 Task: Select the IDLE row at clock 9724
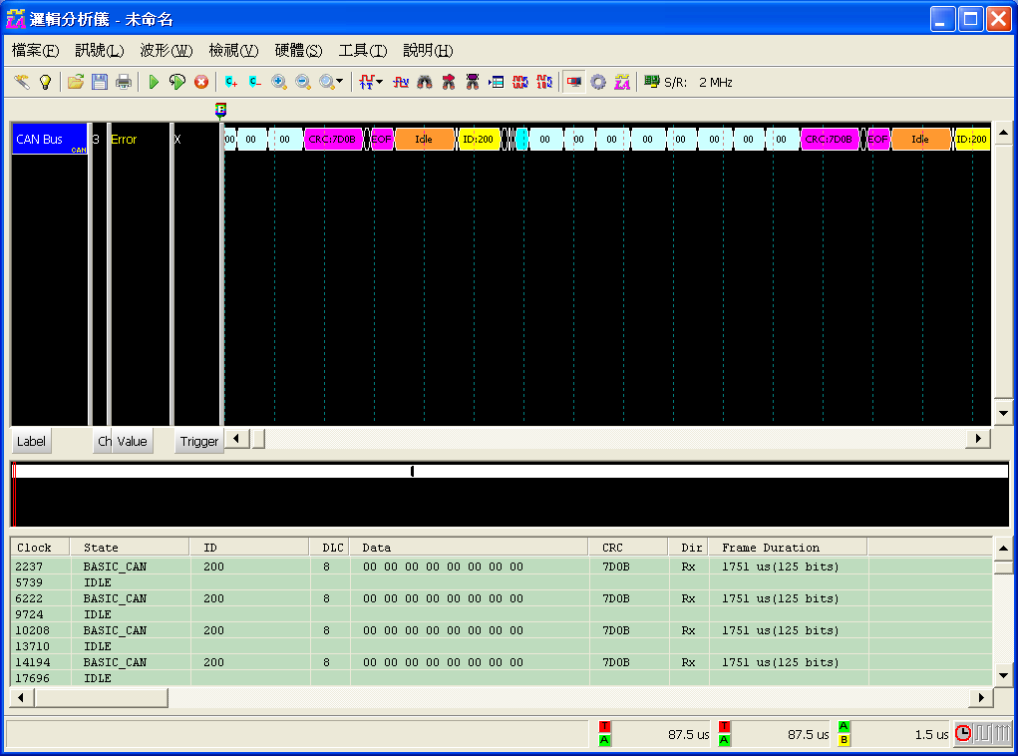(502, 614)
